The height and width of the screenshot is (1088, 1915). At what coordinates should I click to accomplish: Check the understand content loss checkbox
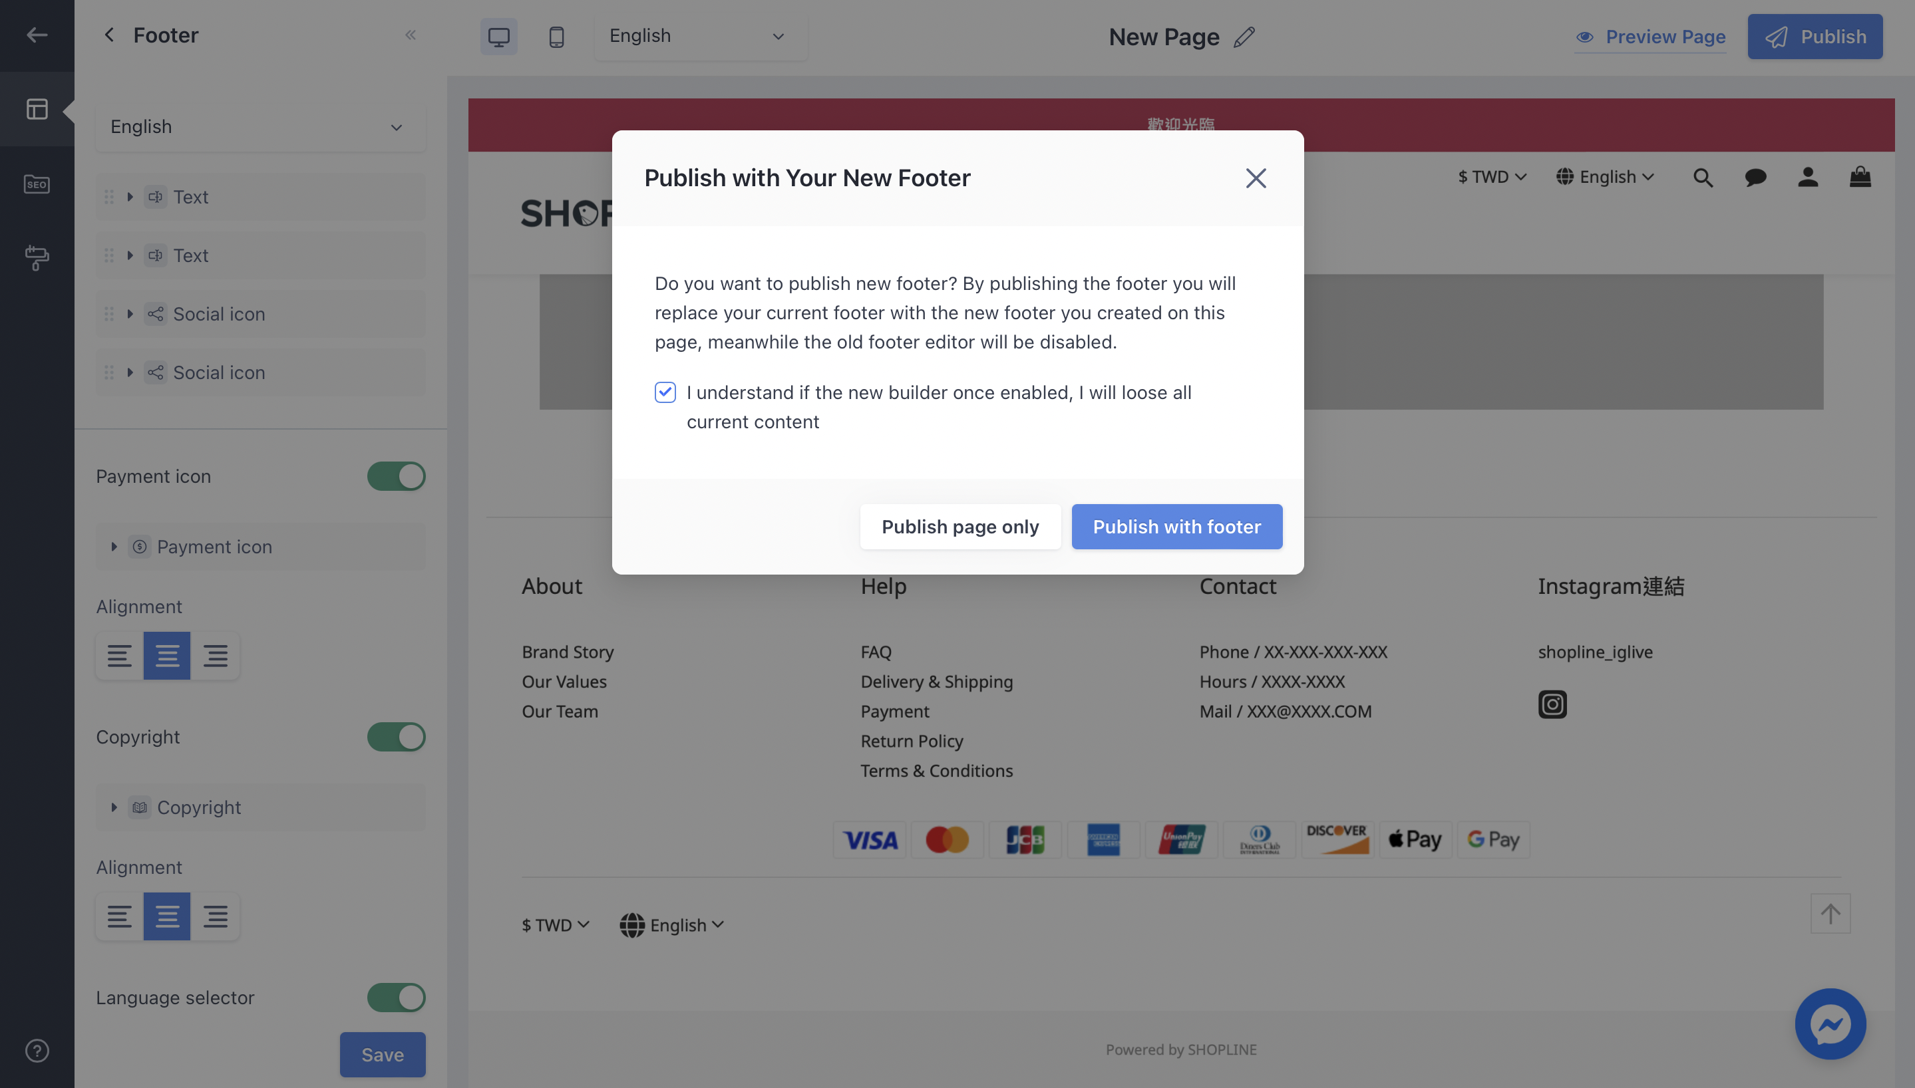click(x=664, y=393)
